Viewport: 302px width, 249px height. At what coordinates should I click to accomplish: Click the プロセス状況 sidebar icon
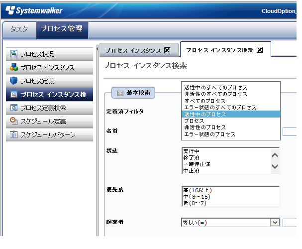[x=13, y=54]
